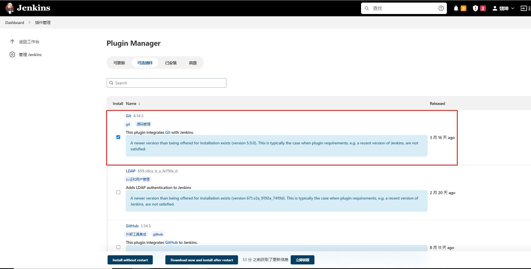Viewport: 531px width, 269px height.
Task: Click the 源码管理 category tag
Action: coord(143,124)
